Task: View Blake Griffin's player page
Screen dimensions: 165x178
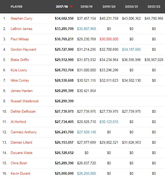Action: coord(20,60)
